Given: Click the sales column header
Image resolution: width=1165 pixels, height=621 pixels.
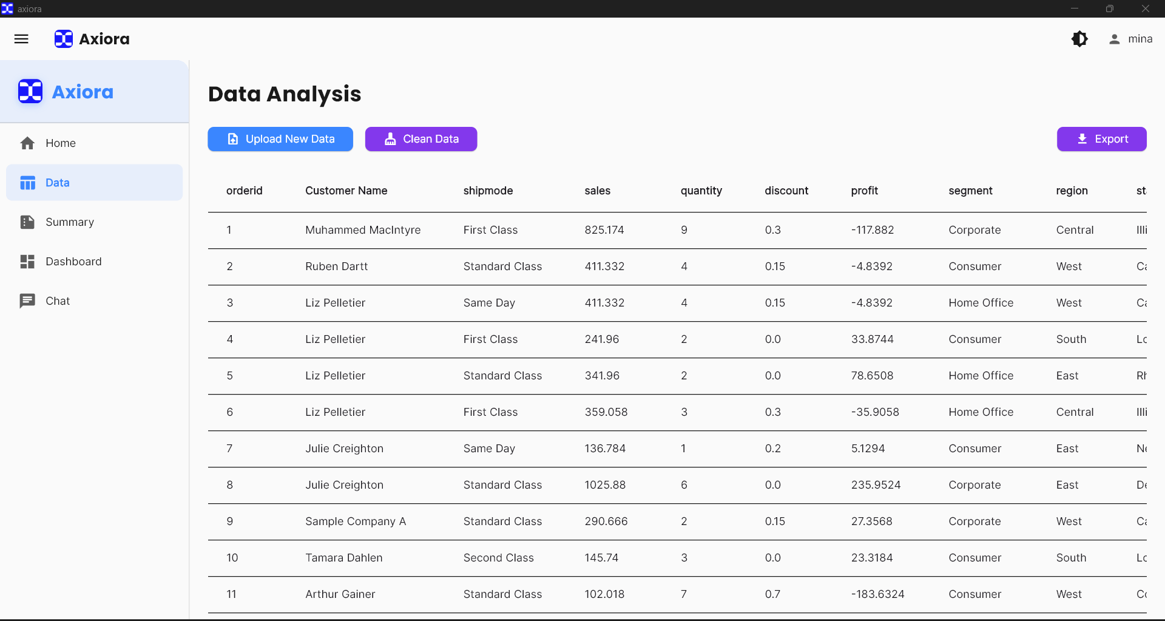Looking at the screenshot, I should click(597, 191).
